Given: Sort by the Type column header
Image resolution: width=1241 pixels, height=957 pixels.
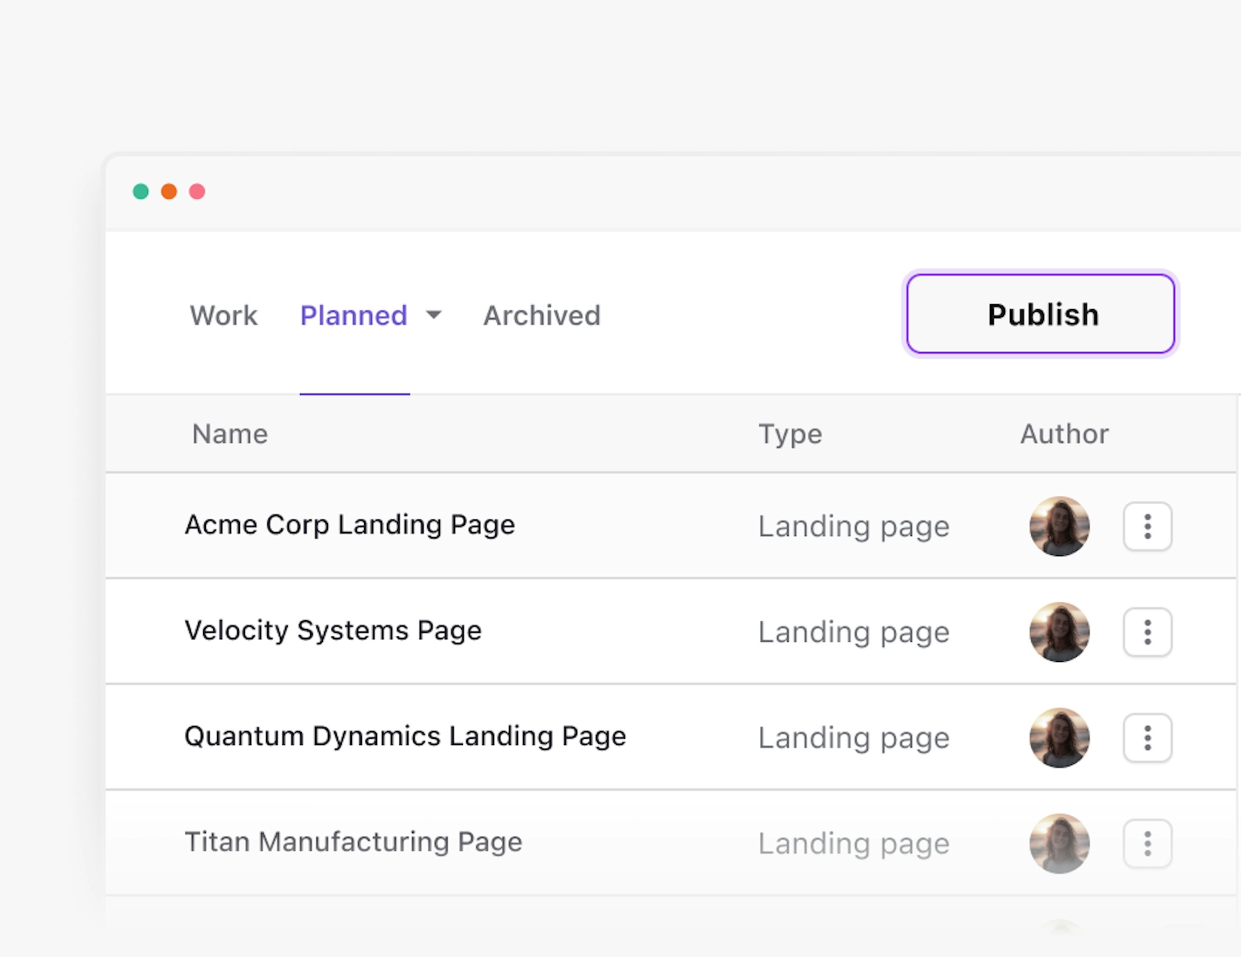Looking at the screenshot, I should (x=790, y=434).
